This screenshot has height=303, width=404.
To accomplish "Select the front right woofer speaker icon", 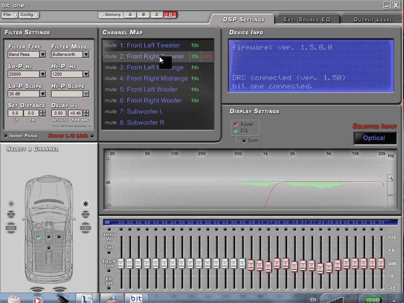I will pos(86,228).
